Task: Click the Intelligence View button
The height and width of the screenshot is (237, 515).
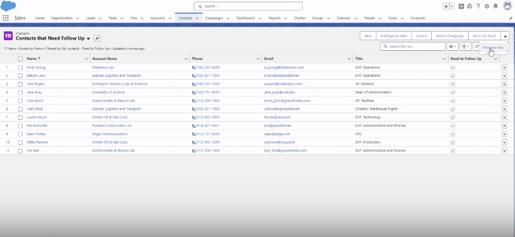Action: pos(394,36)
